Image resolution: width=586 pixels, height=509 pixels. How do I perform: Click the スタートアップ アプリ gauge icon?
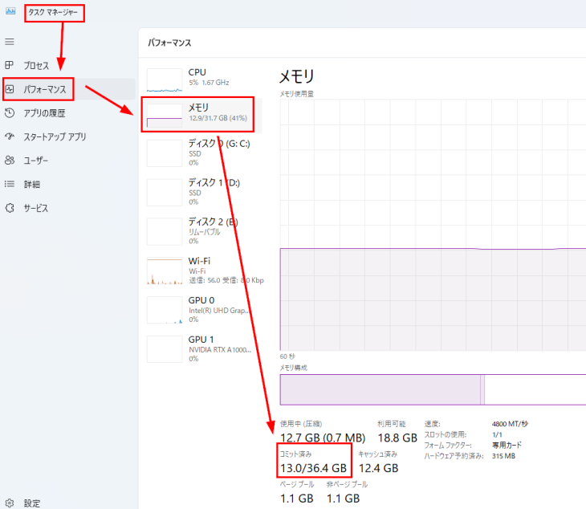10,136
